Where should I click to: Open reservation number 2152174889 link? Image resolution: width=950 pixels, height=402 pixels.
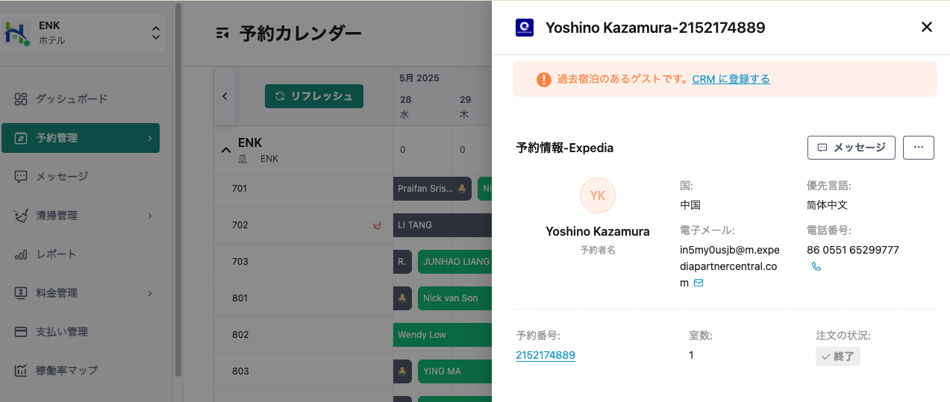click(x=545, y=355)
